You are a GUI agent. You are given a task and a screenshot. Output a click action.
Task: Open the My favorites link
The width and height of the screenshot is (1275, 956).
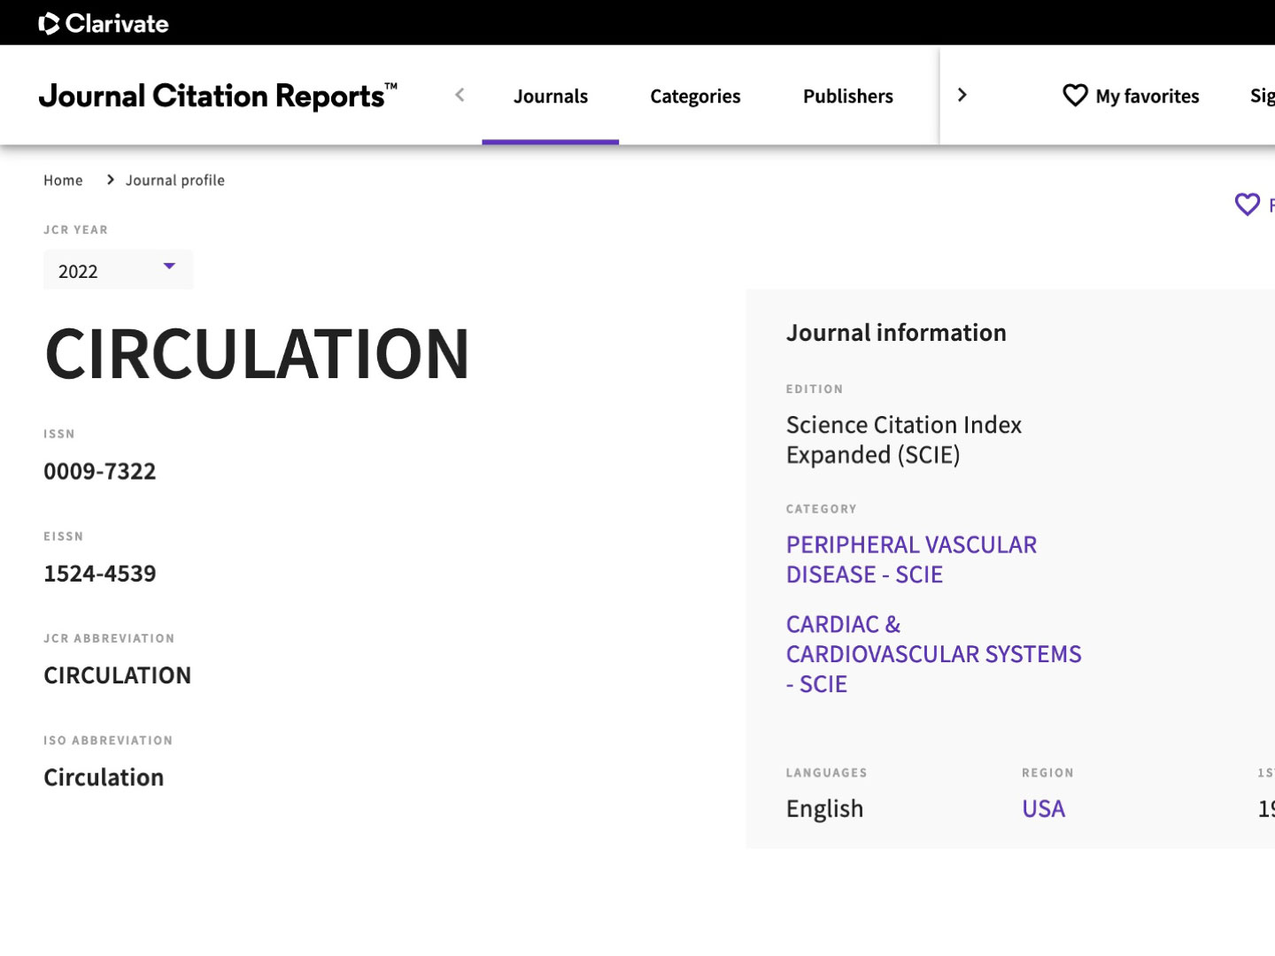pyautogui.click(x=1147, y=96)
